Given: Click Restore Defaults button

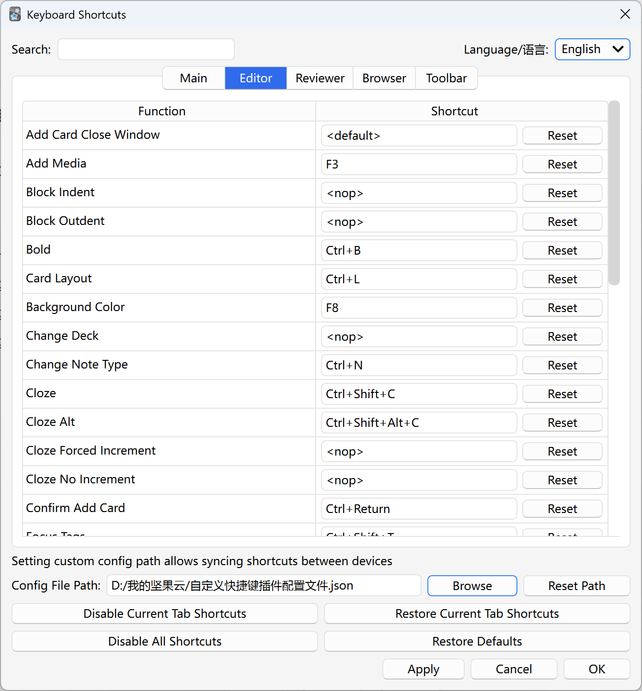Looking at the screenshot, I should coord(477,641).
